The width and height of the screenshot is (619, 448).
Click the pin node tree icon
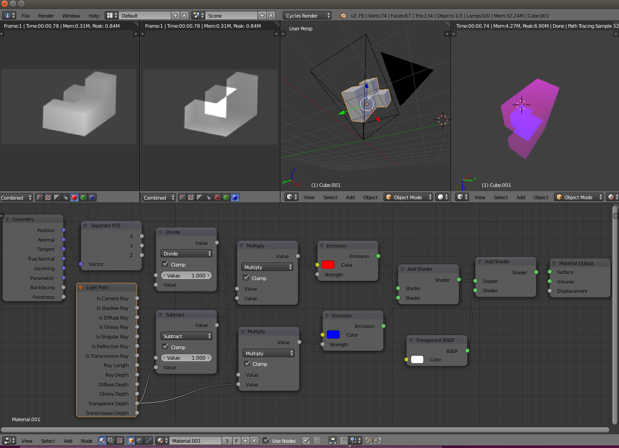click(x=306, y=441)
